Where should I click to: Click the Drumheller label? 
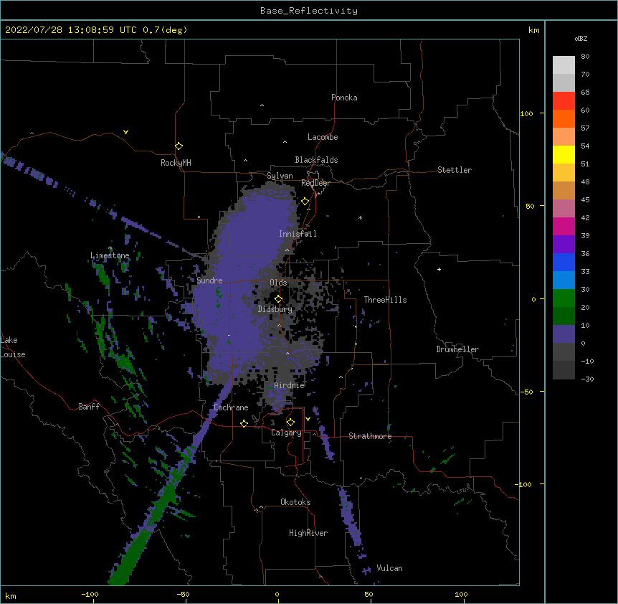(457, 349)
